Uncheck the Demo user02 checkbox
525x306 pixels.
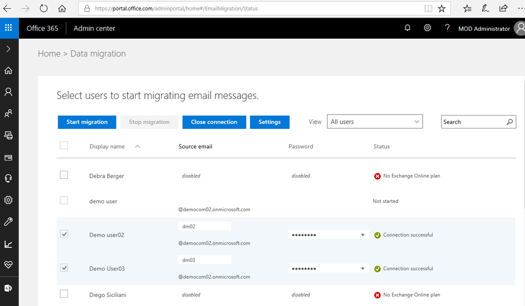tap(64, 234)
